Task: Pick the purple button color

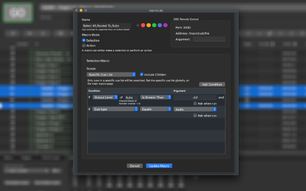Action: pyautogui.click(x=165, y=25)
